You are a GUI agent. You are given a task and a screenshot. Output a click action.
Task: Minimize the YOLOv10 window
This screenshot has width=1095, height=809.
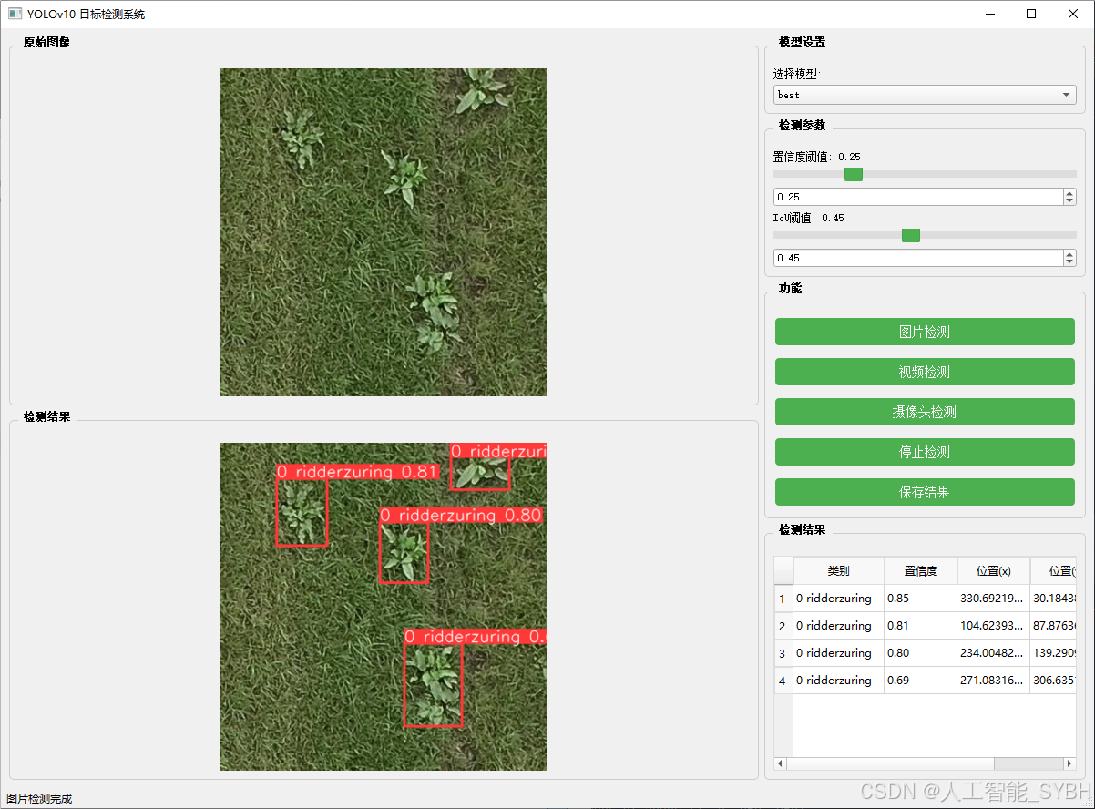[990, 14]
